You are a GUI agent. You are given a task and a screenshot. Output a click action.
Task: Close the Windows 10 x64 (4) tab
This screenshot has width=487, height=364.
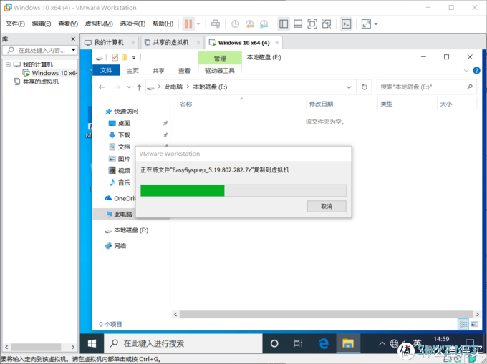tap(276, 42)
